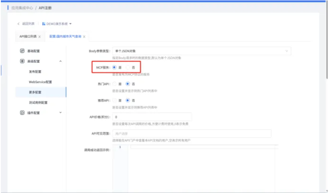328x193 pixels.
Task: Click the 高级配置 sidebar icon
Action: pyautogui.click(x=22, y=61)
